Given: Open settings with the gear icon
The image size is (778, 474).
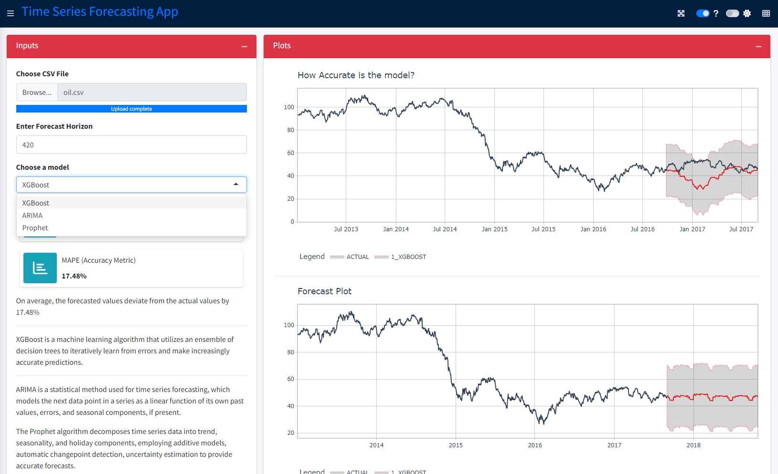Looking at the screenshot, I should click(x=747, y=13).
